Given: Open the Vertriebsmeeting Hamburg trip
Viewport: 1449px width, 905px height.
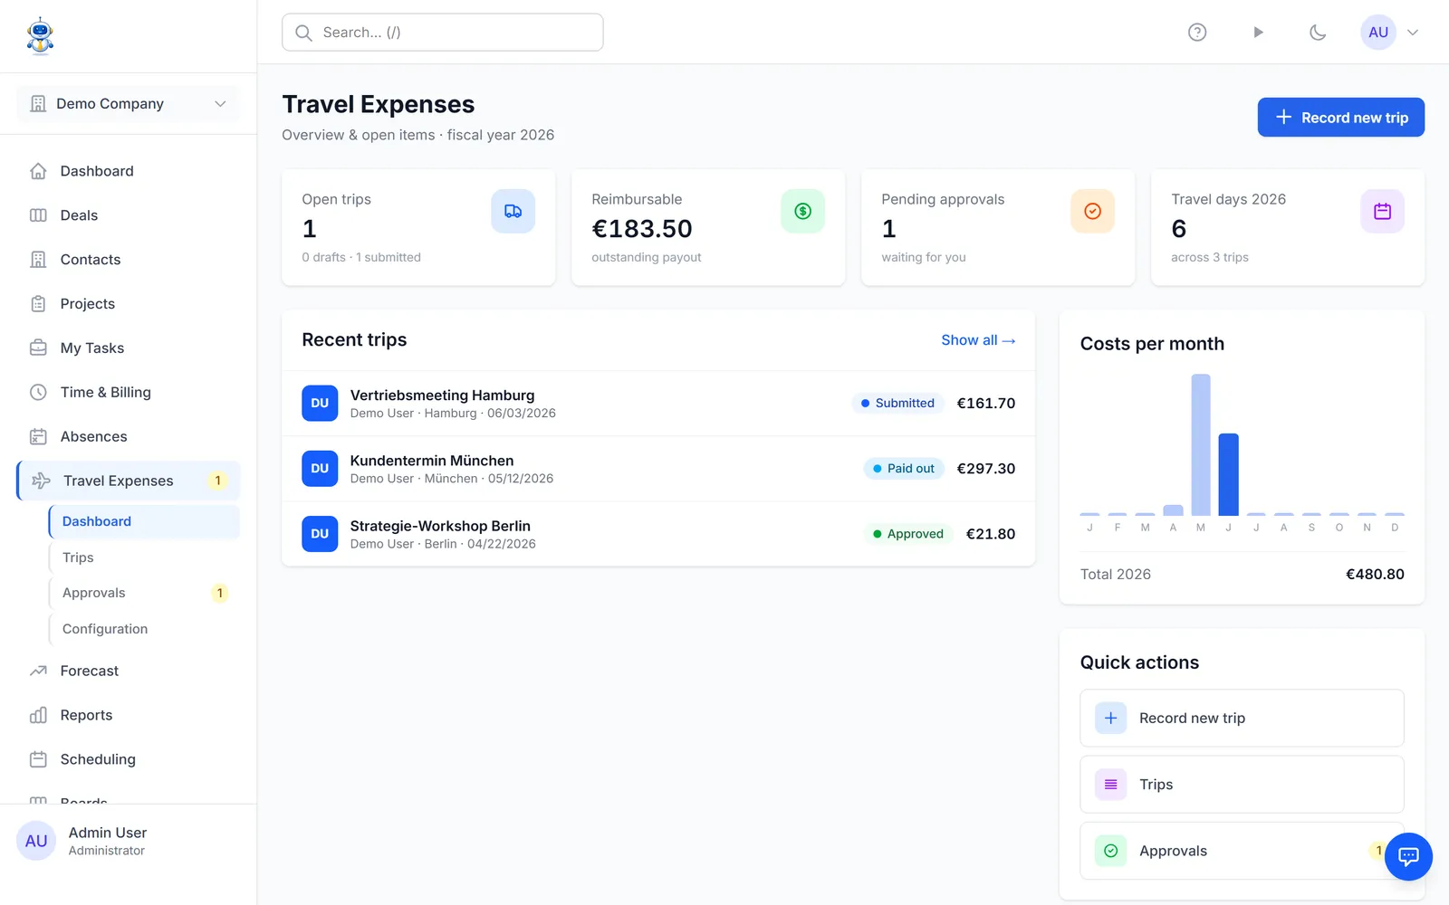Looking at the screenshot, I should [x=658, y=404].
